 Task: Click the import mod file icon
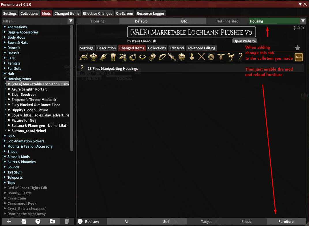(x=23, y=221)
